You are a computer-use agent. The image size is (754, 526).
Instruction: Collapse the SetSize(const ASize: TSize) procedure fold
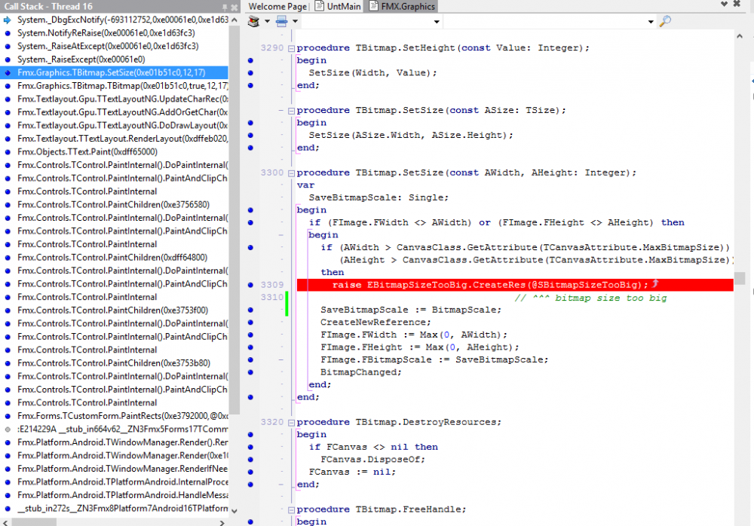291,111
